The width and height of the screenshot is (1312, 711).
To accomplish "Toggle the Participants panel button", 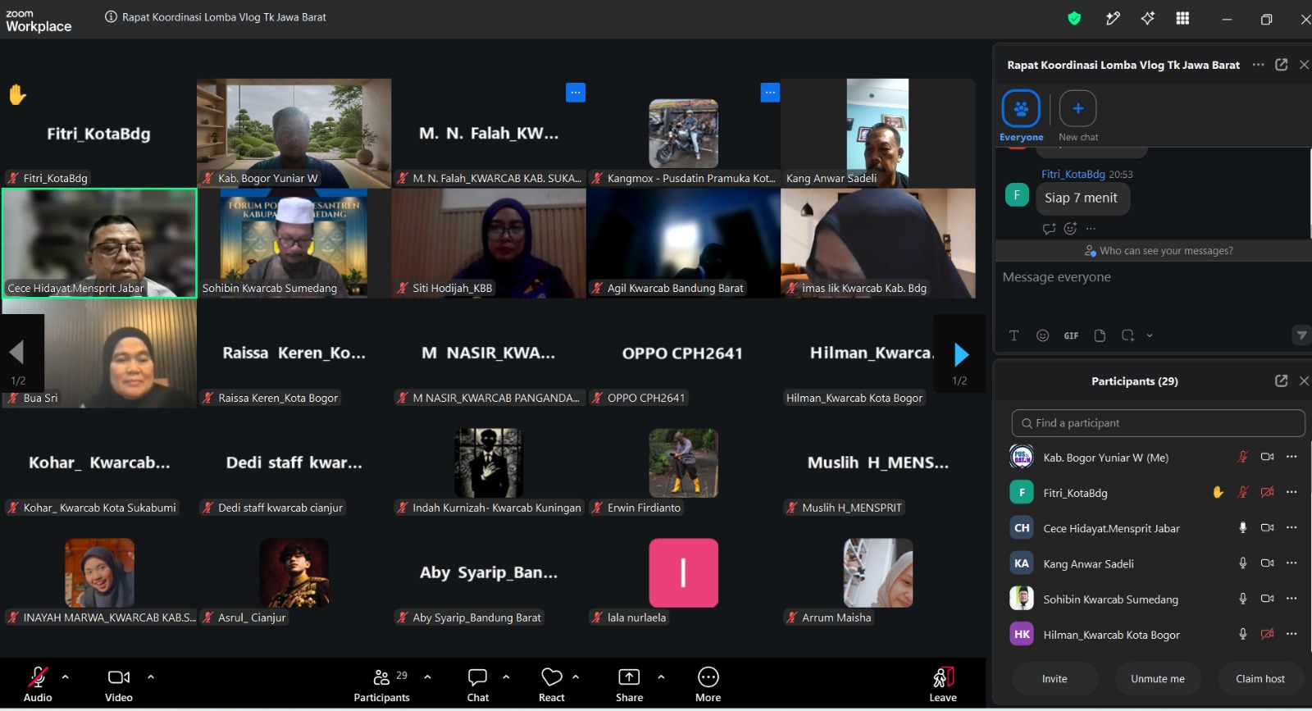I will (382, 685).
